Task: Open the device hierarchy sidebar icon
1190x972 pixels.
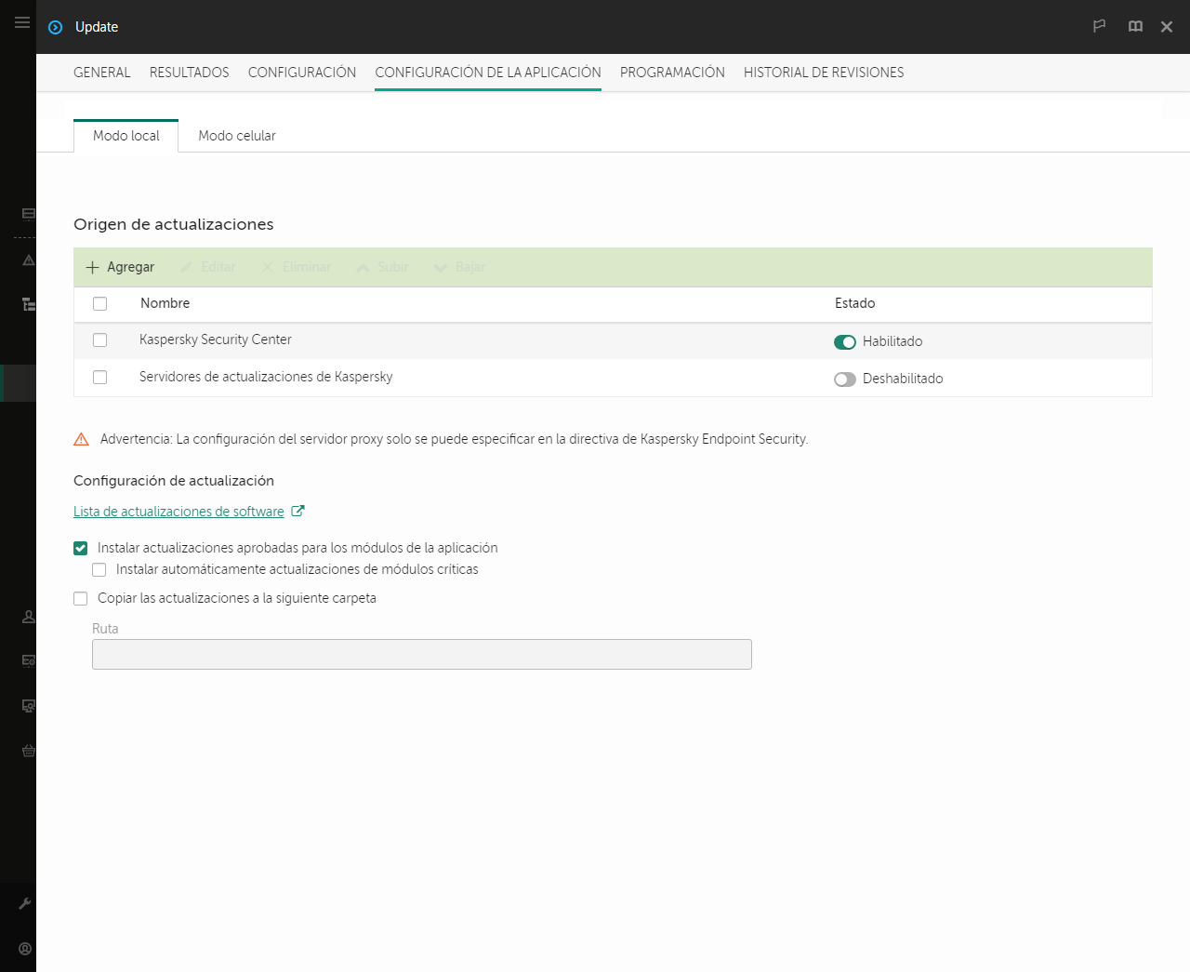Action: [x=27, y=304]
